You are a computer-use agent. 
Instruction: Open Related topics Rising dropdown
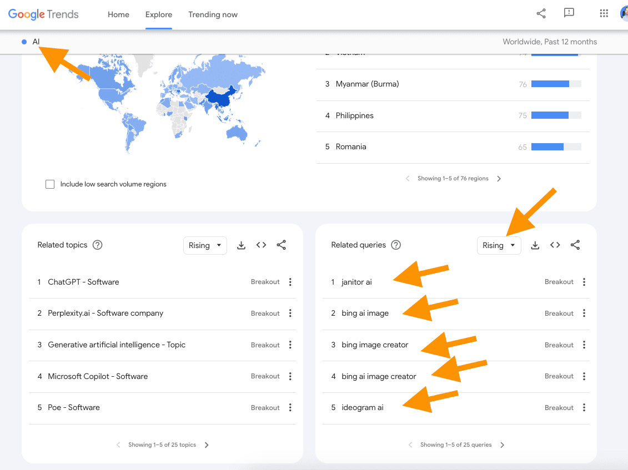tap(205, 245)
